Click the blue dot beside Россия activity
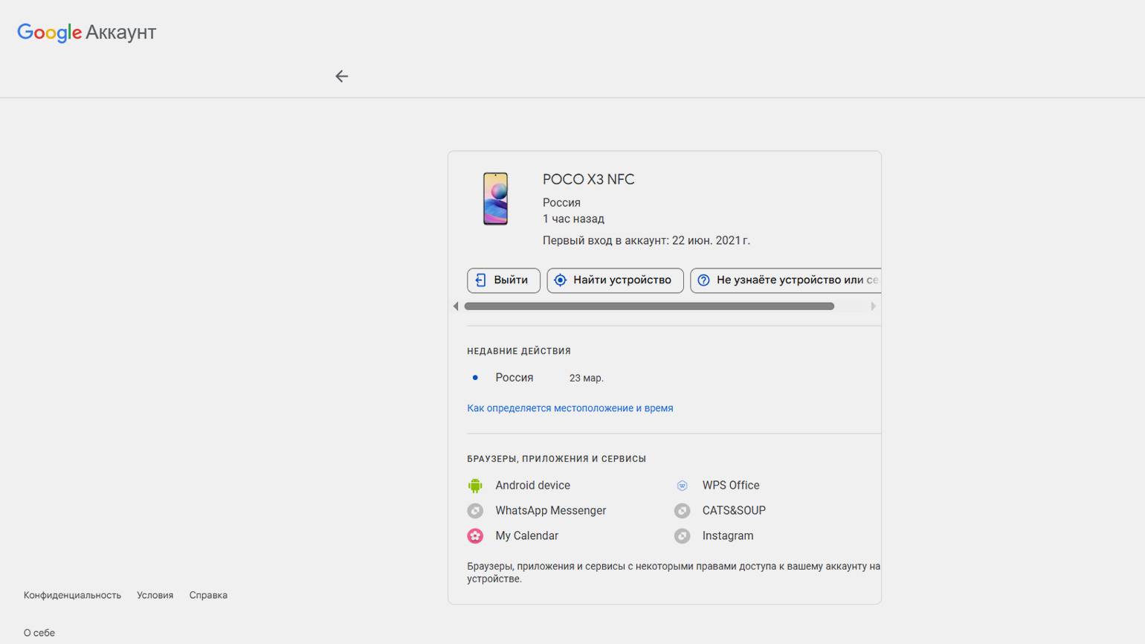The width and height of the screenshot is (1145, 644). click(x=475, y=378)
